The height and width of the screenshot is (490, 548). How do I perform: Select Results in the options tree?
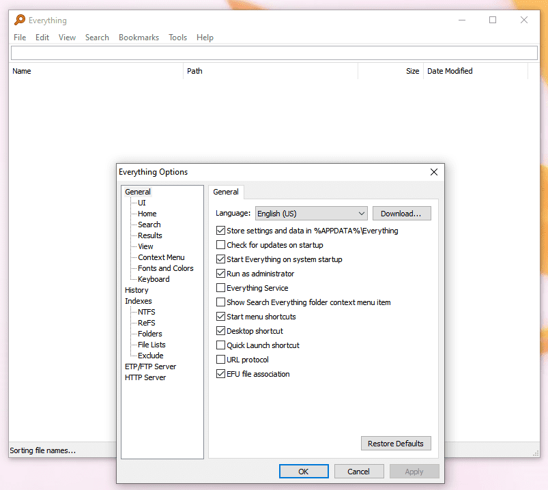tap(150, 235)
